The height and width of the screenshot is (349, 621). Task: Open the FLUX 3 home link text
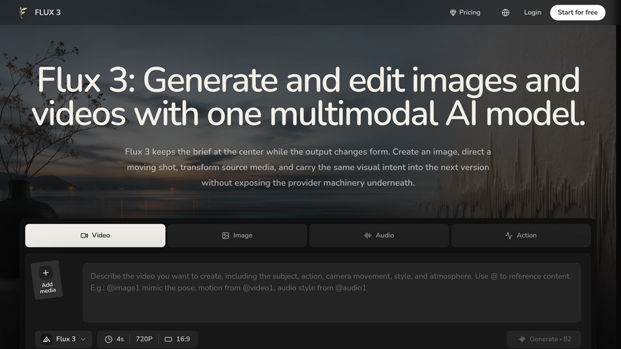[47, 12]
